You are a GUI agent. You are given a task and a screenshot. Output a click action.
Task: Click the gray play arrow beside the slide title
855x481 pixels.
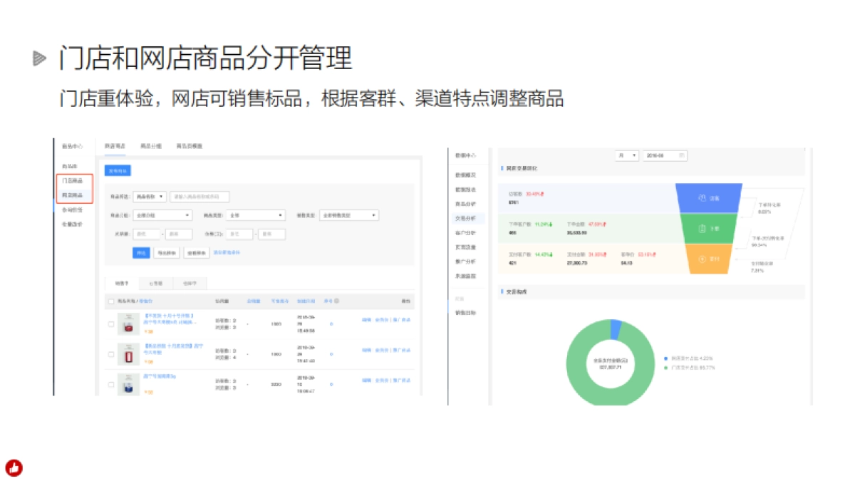tap(40, 59)
